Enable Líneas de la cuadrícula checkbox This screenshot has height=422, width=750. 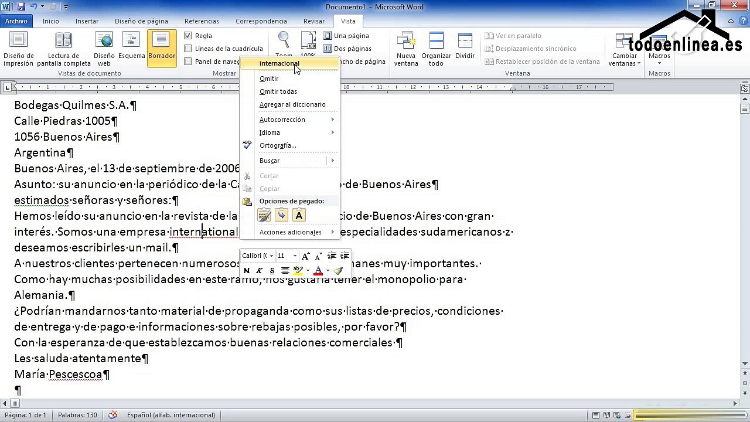point(188,49)
